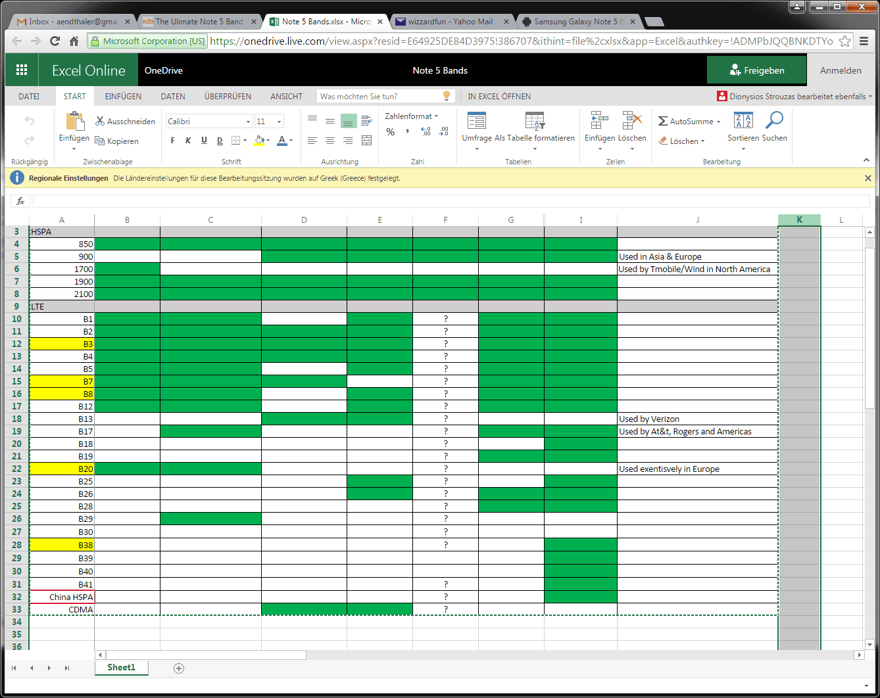
Task: Expand fill color dropdown arrow
Action: pos(269,141)
